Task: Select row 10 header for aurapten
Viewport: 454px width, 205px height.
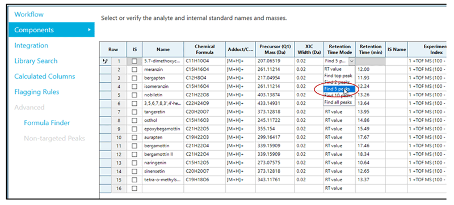Action: coord(119,138)
